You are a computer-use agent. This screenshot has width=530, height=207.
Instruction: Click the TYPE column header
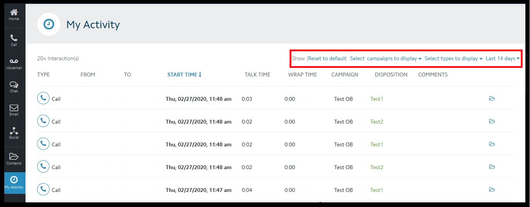tap(43, 75)
